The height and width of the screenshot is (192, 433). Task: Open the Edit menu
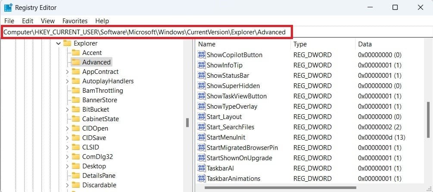28,21
